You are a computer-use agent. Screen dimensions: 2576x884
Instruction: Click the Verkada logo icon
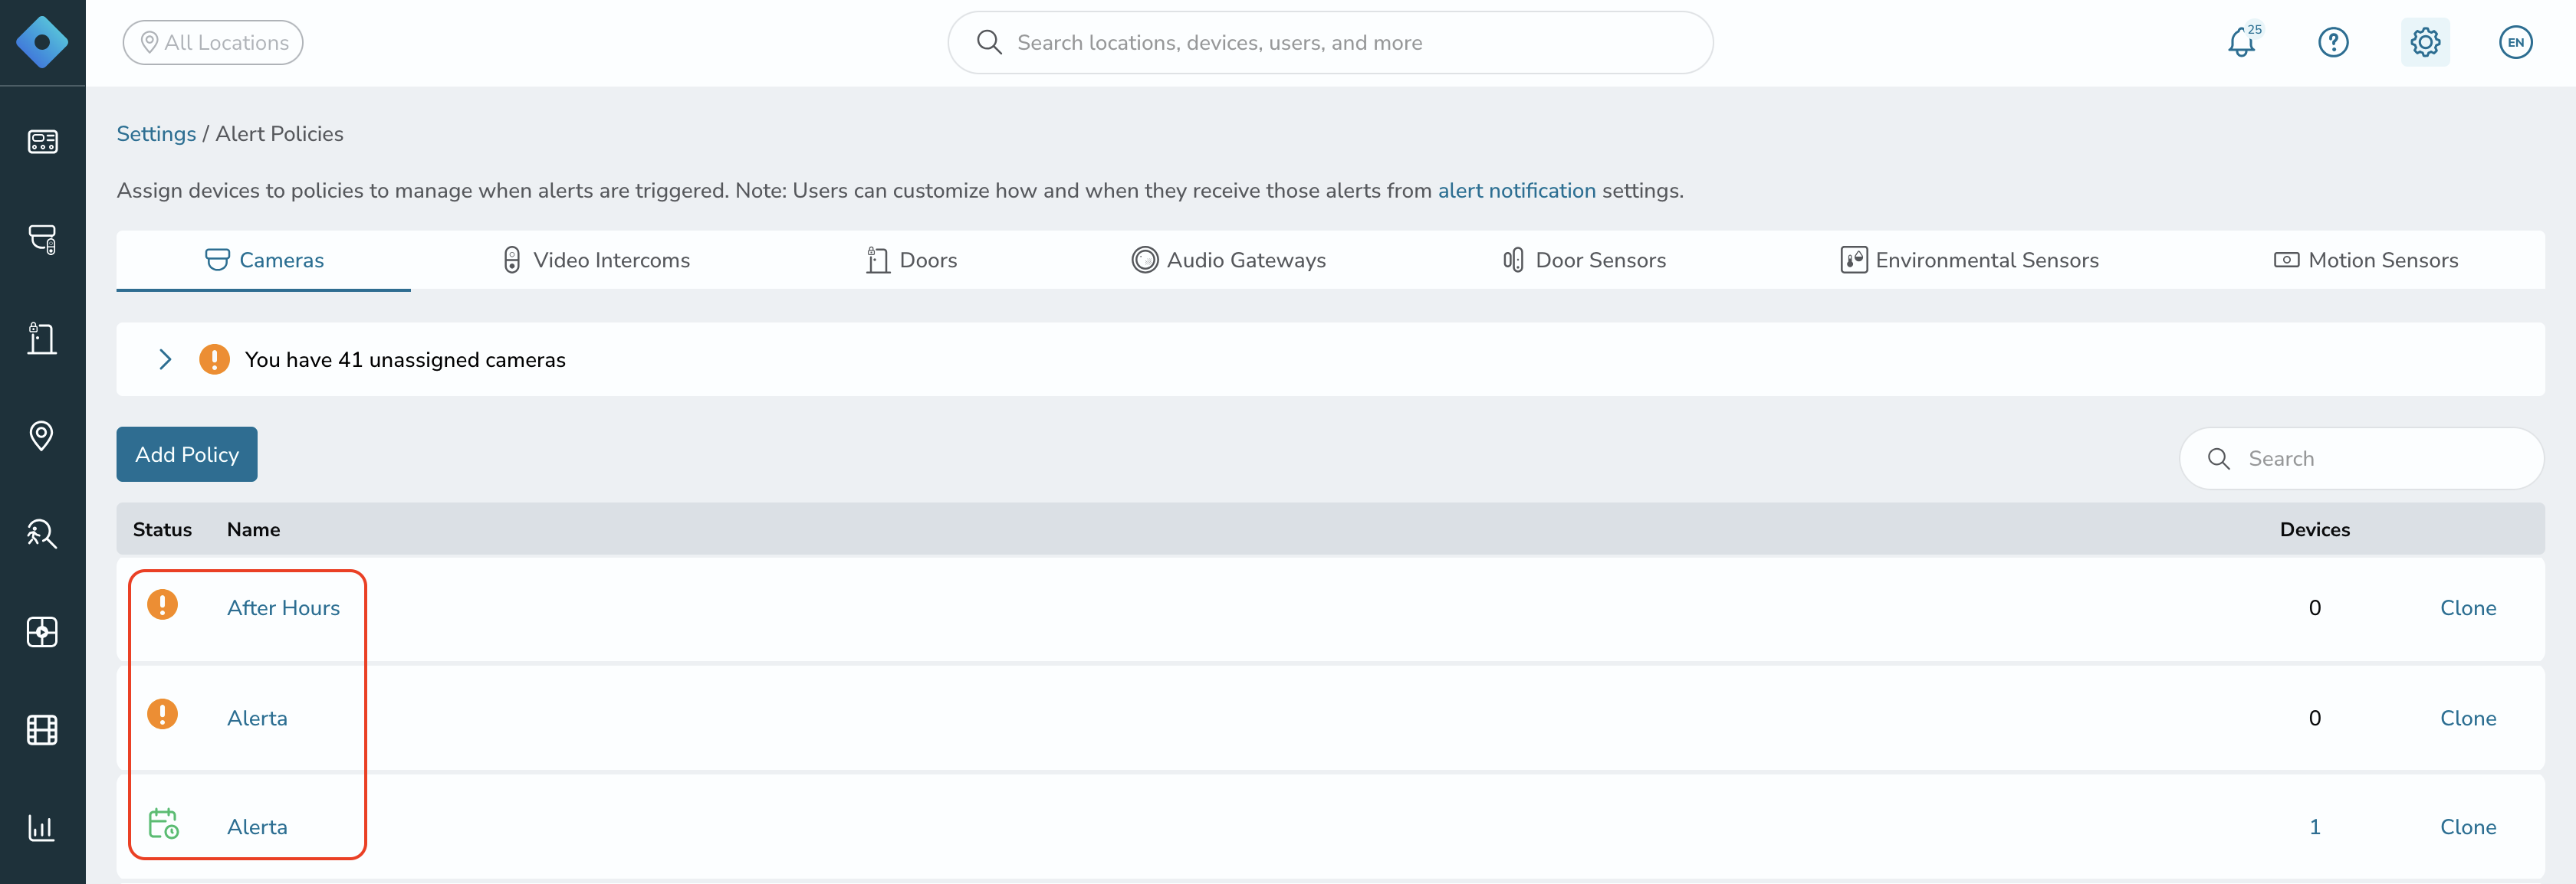pos(42,42)
